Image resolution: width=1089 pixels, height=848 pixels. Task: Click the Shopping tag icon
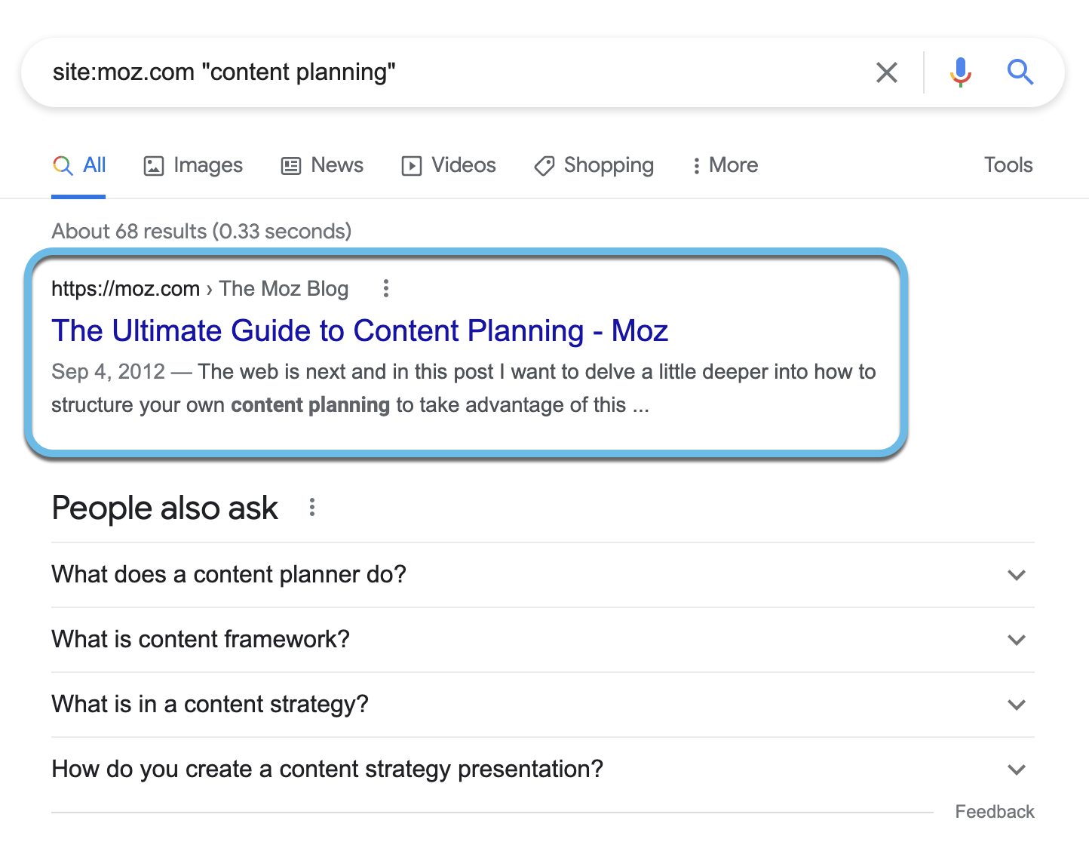coord(544,165)
